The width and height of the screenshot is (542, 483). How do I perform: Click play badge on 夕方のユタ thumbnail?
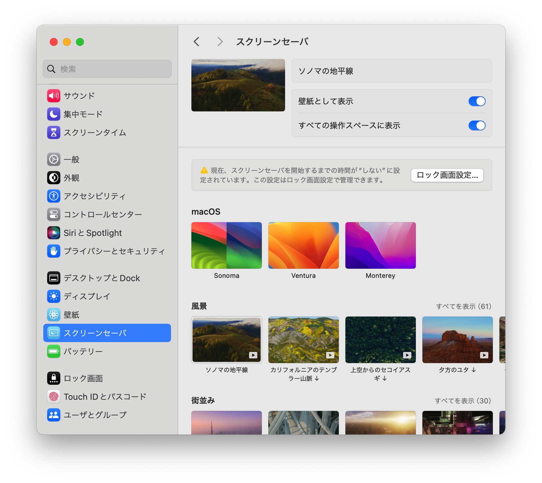coord(484,355)
